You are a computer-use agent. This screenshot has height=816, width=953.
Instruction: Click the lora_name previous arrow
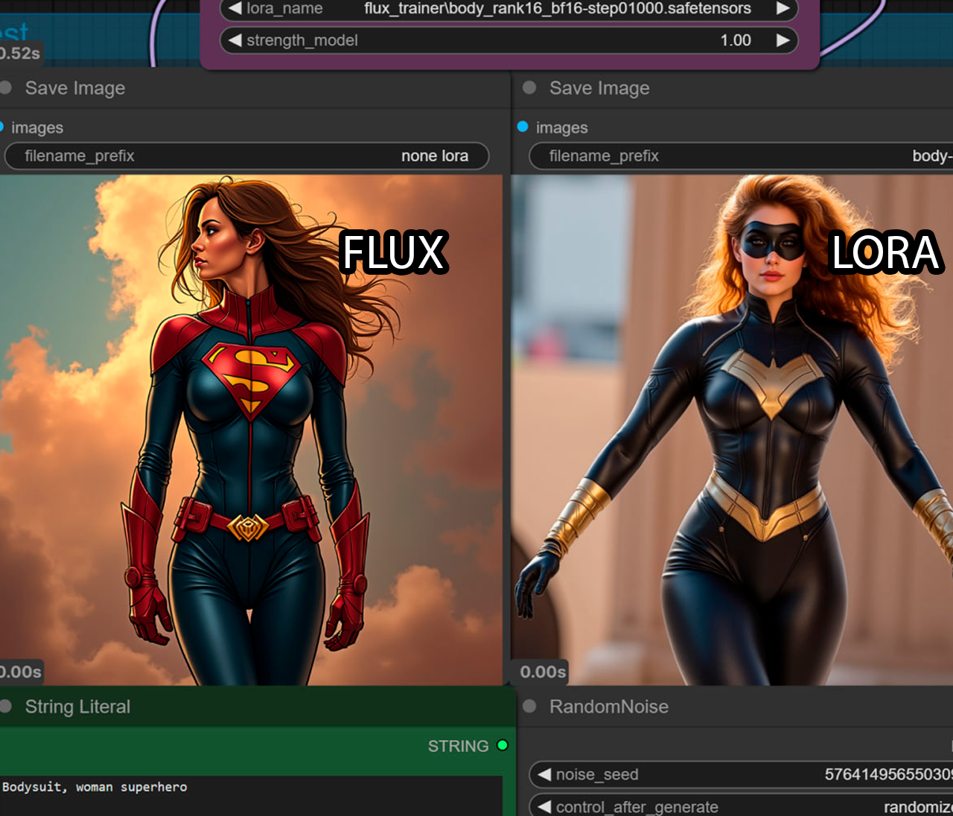click(235, 8)
